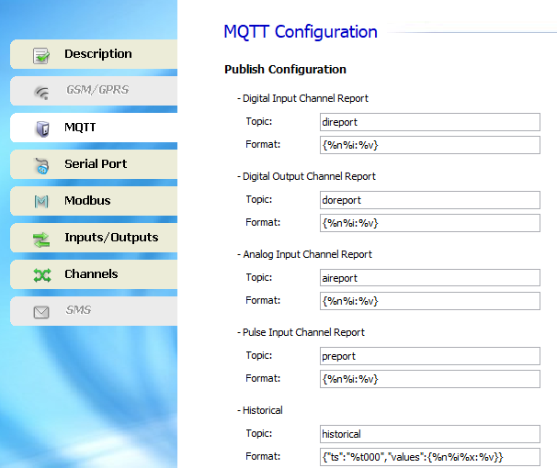Select the greyed GSM/GPRS tab
557x468 pixels.
tap(94, 91)
